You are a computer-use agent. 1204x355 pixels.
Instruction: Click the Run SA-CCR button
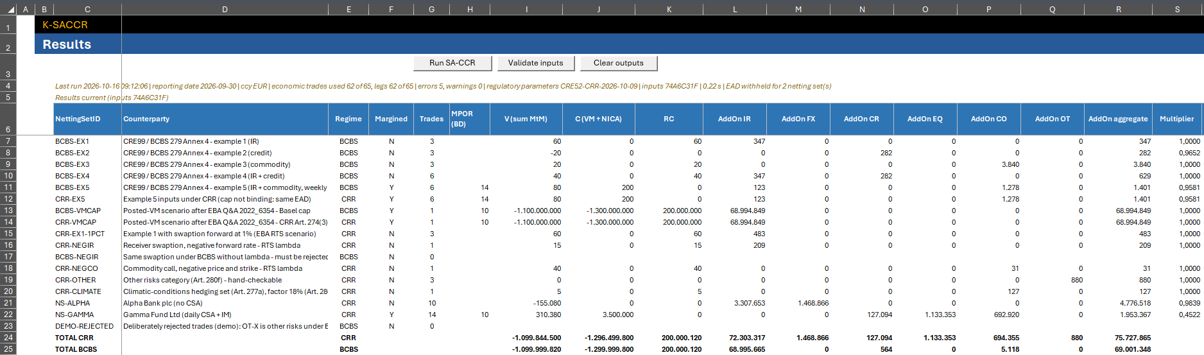pos(452,63)
